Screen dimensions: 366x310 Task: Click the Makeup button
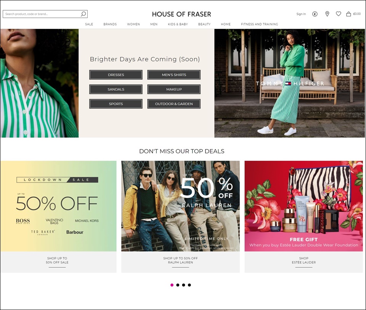(x=174, y=89)
